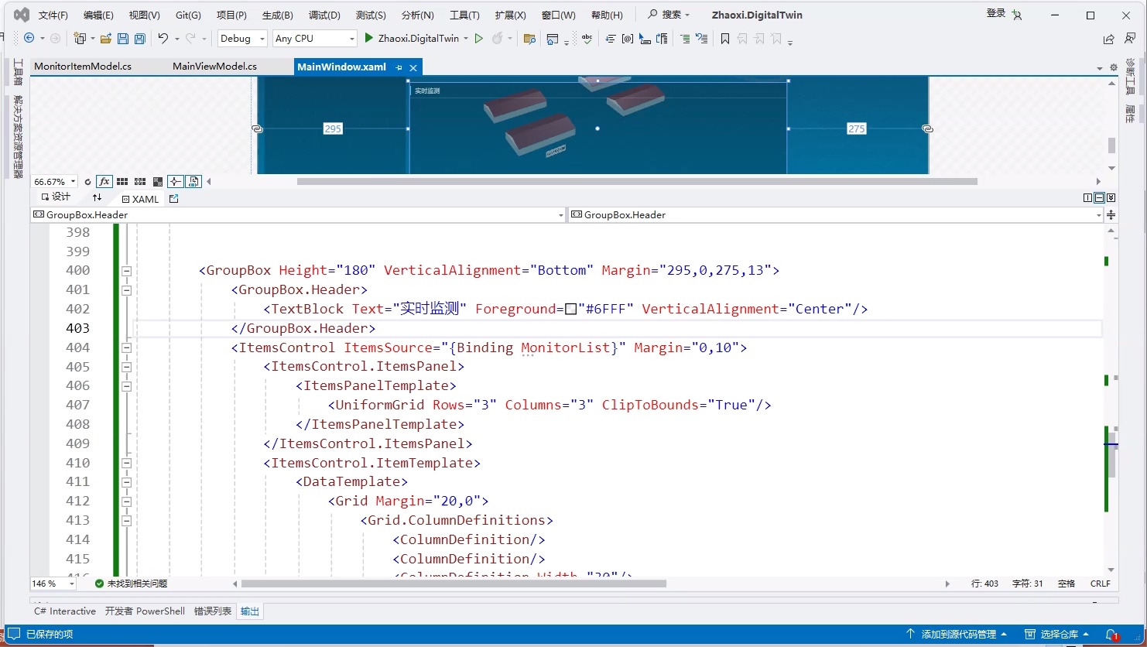This screenshot has width=1147, height=647.
Task: Open the Any CPU platform dropdown
Action: pyautogui.click(x=314, y=39)
